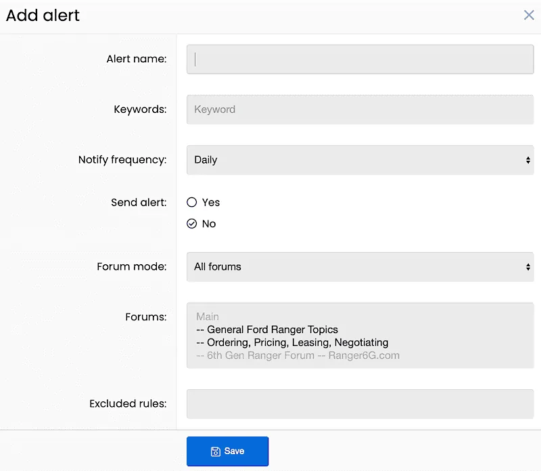Click the Add alert heading
This screenshot has height=471, width=541.
(x=43, y=16)
